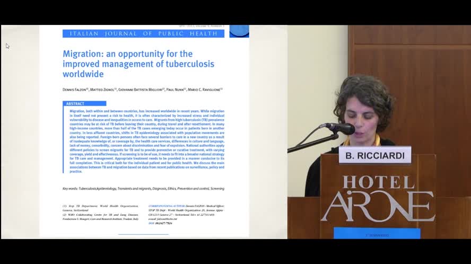Click author name Dennis Falzon
This screenshot has width=471, height=264.
pyautogui.click(x=75, y=90)
